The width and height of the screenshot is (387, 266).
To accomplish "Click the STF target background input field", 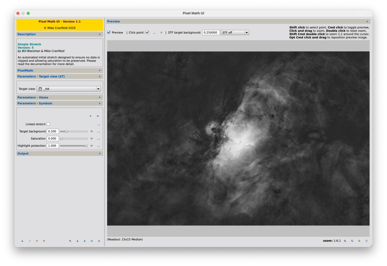I will click(211, 32).
